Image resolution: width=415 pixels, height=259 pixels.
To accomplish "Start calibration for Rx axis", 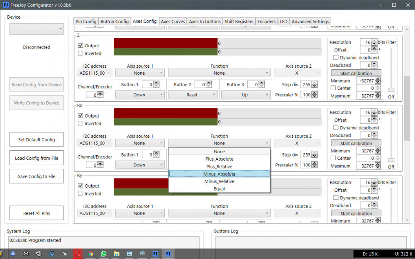I will tap(356, 143).
